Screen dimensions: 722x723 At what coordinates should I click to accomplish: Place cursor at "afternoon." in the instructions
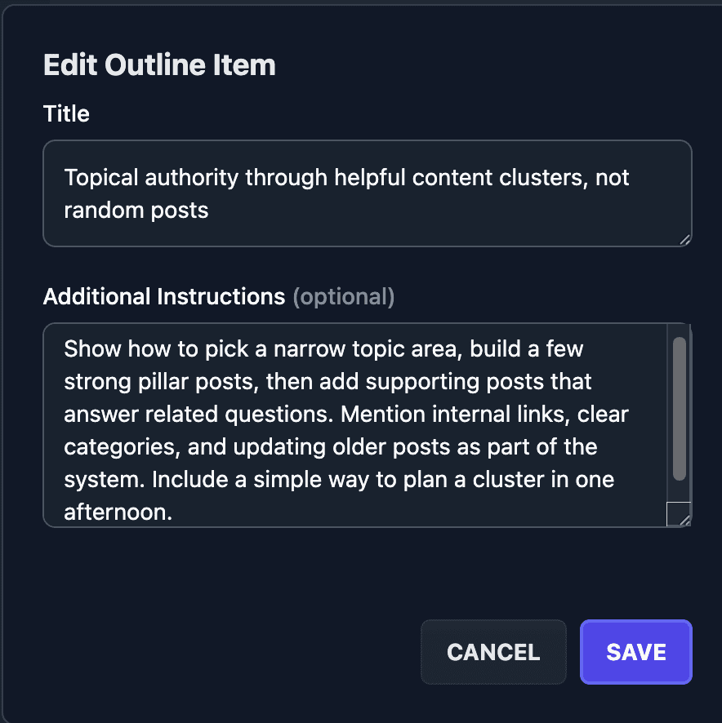[x=118, y=512]
